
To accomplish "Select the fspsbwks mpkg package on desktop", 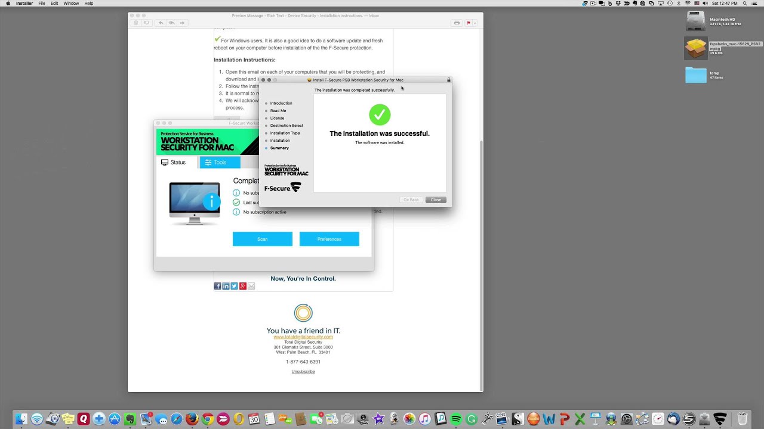I will click(x=696, y=48).
